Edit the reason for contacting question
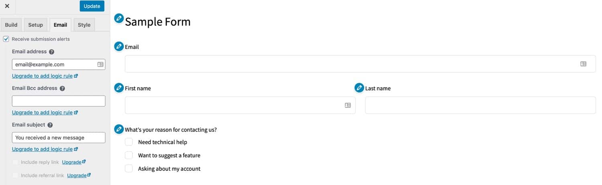 click(119, 129)
